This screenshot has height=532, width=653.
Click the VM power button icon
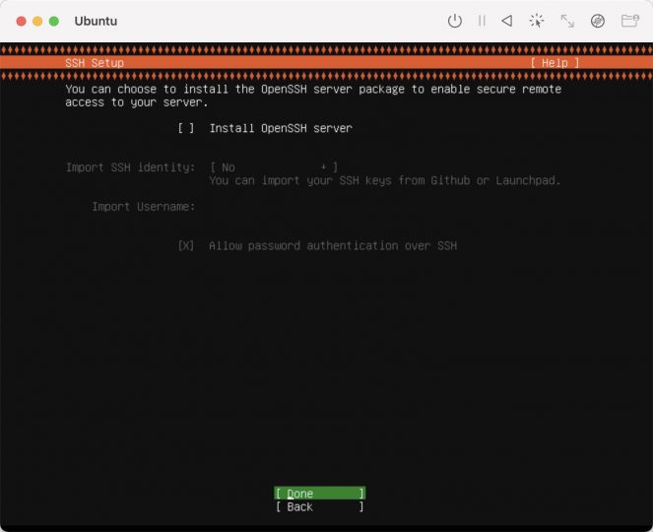455,21
